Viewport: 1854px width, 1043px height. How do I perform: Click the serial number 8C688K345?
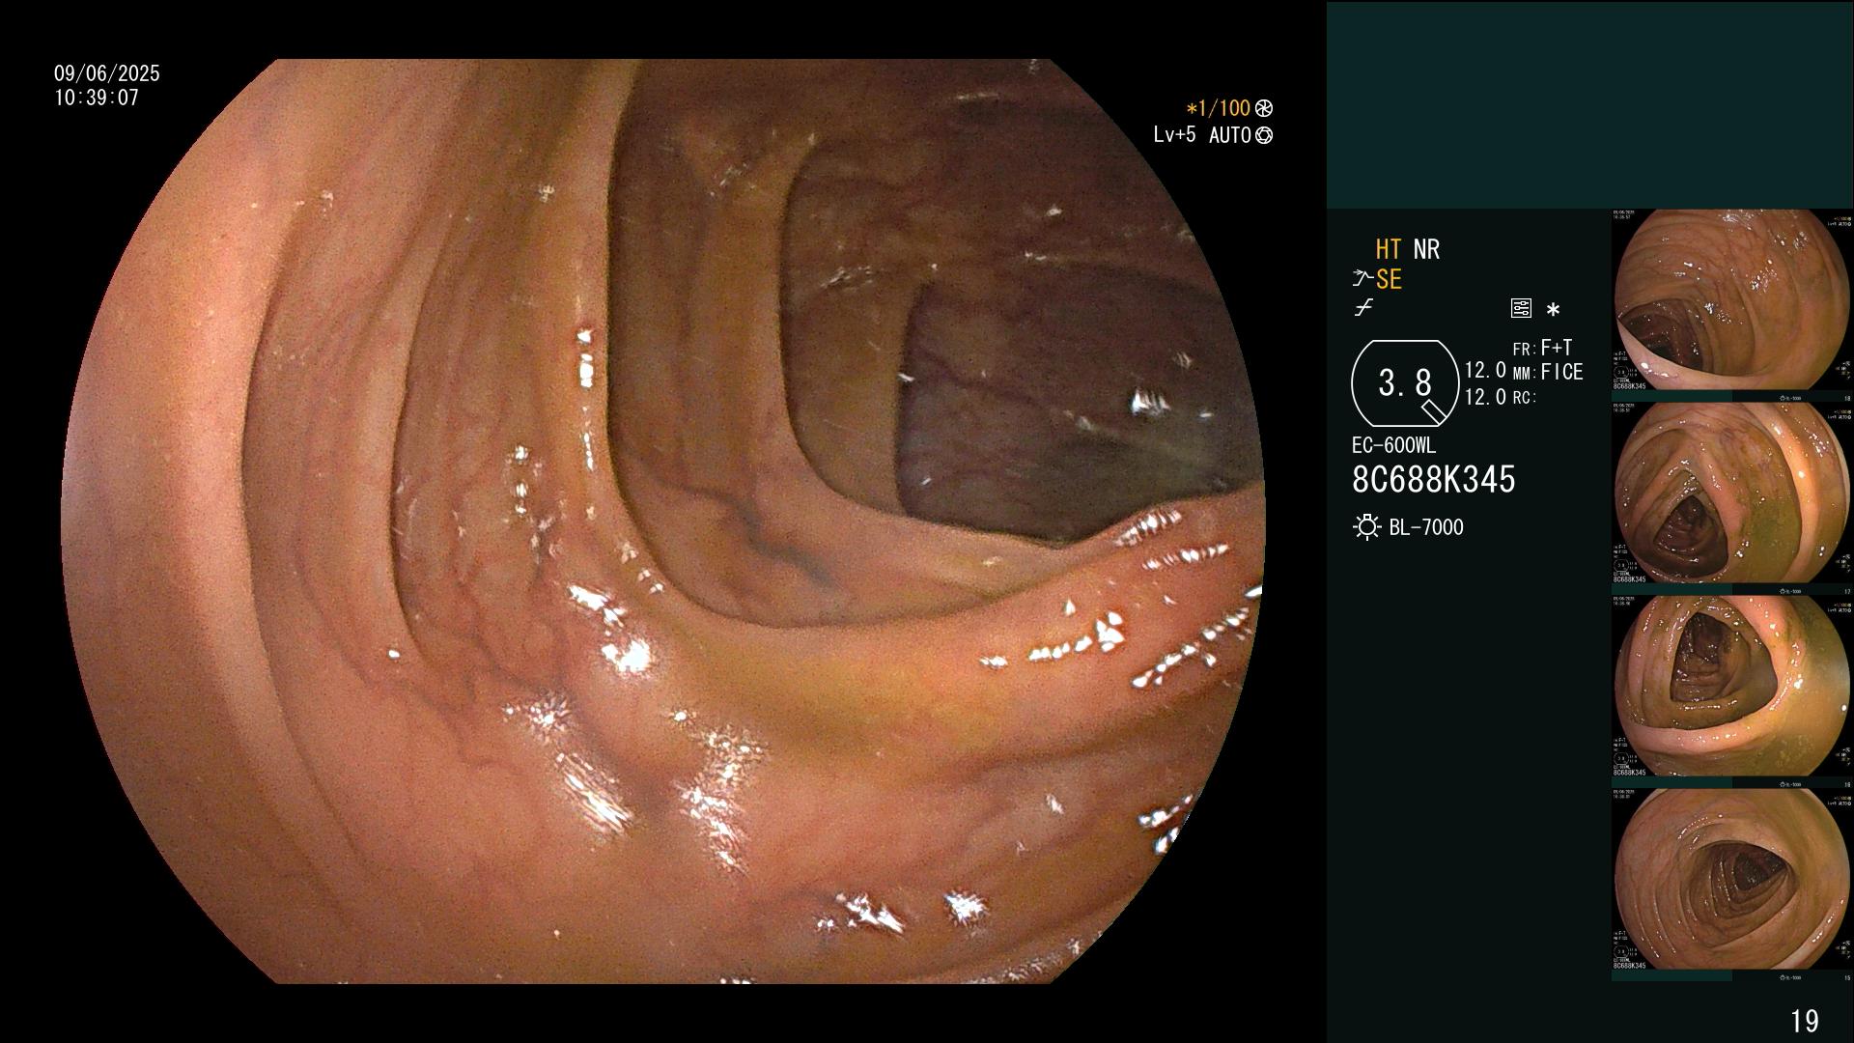[x=1434, y=480]
